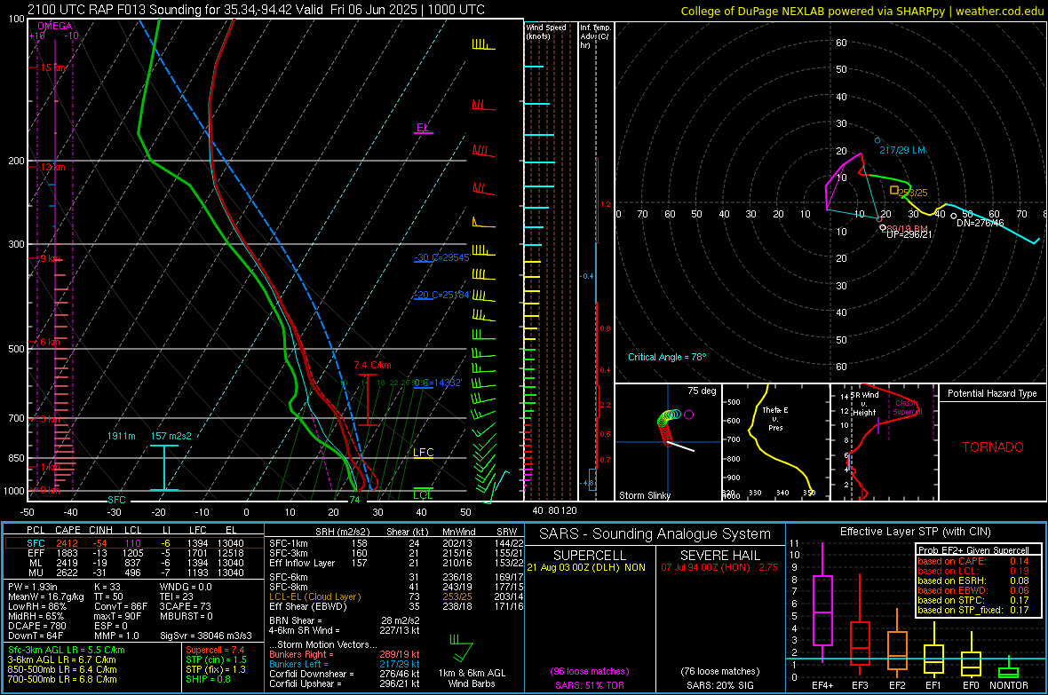Click the SARS: 20% SIG text

point(719,685)
